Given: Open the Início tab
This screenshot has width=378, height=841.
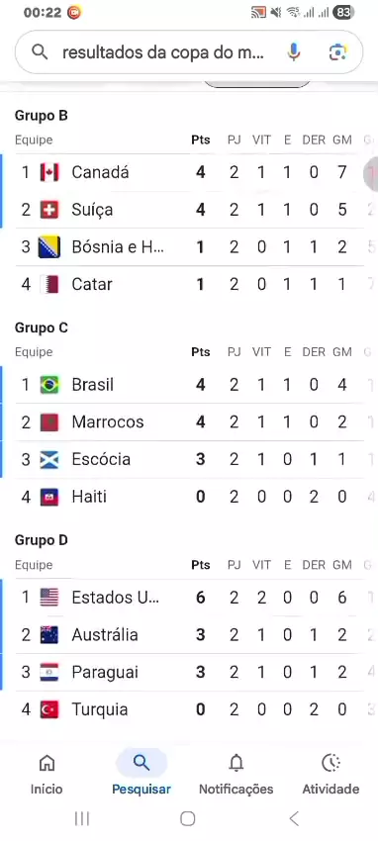Looking at the screenshot, I should (47, 774).
